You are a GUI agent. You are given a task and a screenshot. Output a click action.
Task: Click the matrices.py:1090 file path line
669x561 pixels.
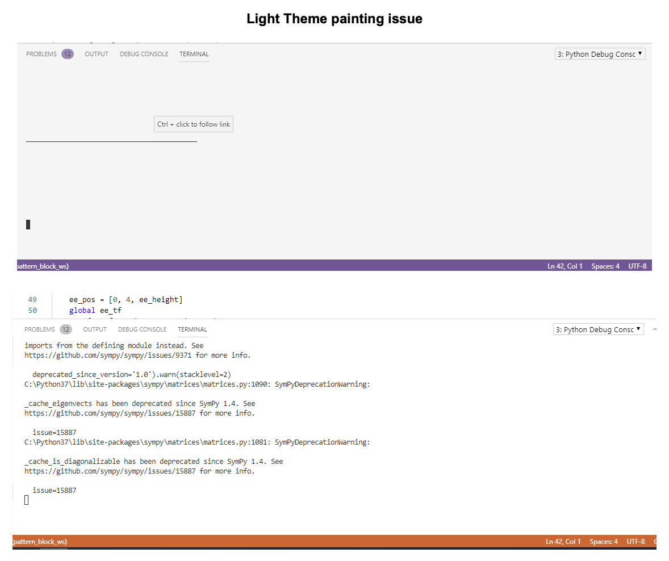click(x=197, y=384)
